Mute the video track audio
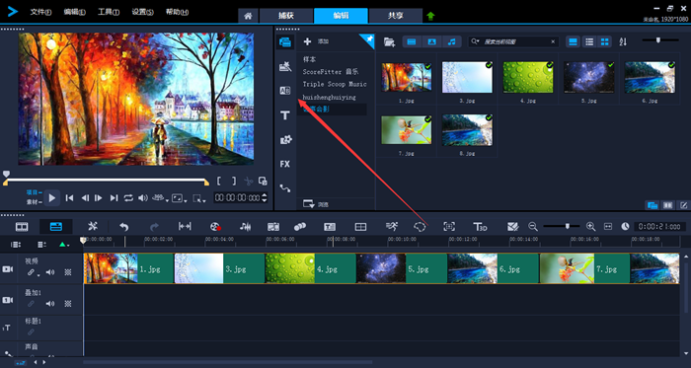 point(50,272)
